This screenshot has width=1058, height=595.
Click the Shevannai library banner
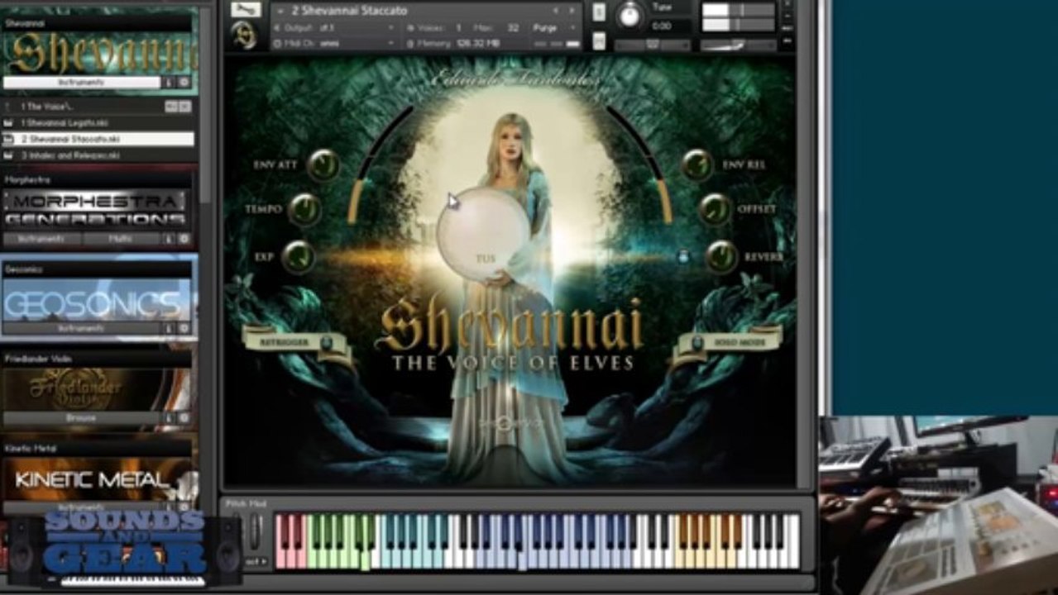coord(99,54)
